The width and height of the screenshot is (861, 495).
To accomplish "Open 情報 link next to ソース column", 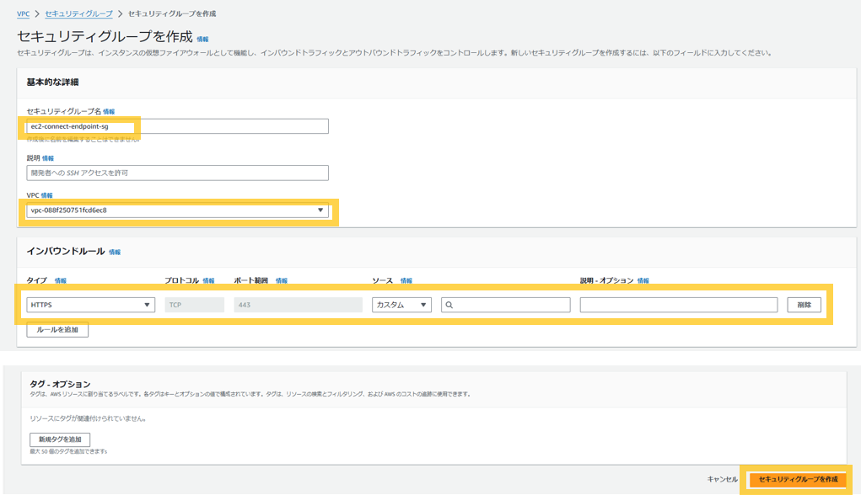I will coord(406,280).
